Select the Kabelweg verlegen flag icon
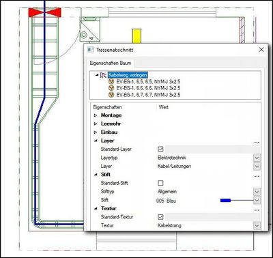Viewport: 273px width, 258px height. tap(104, 75)
